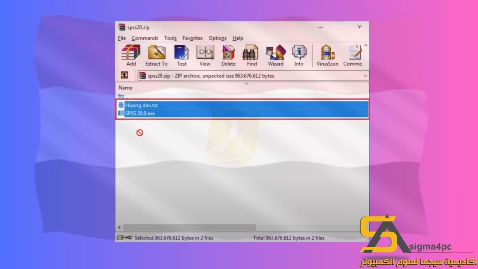Open the View file tool
Screen dimensions: 478x269
pos(205,55)
